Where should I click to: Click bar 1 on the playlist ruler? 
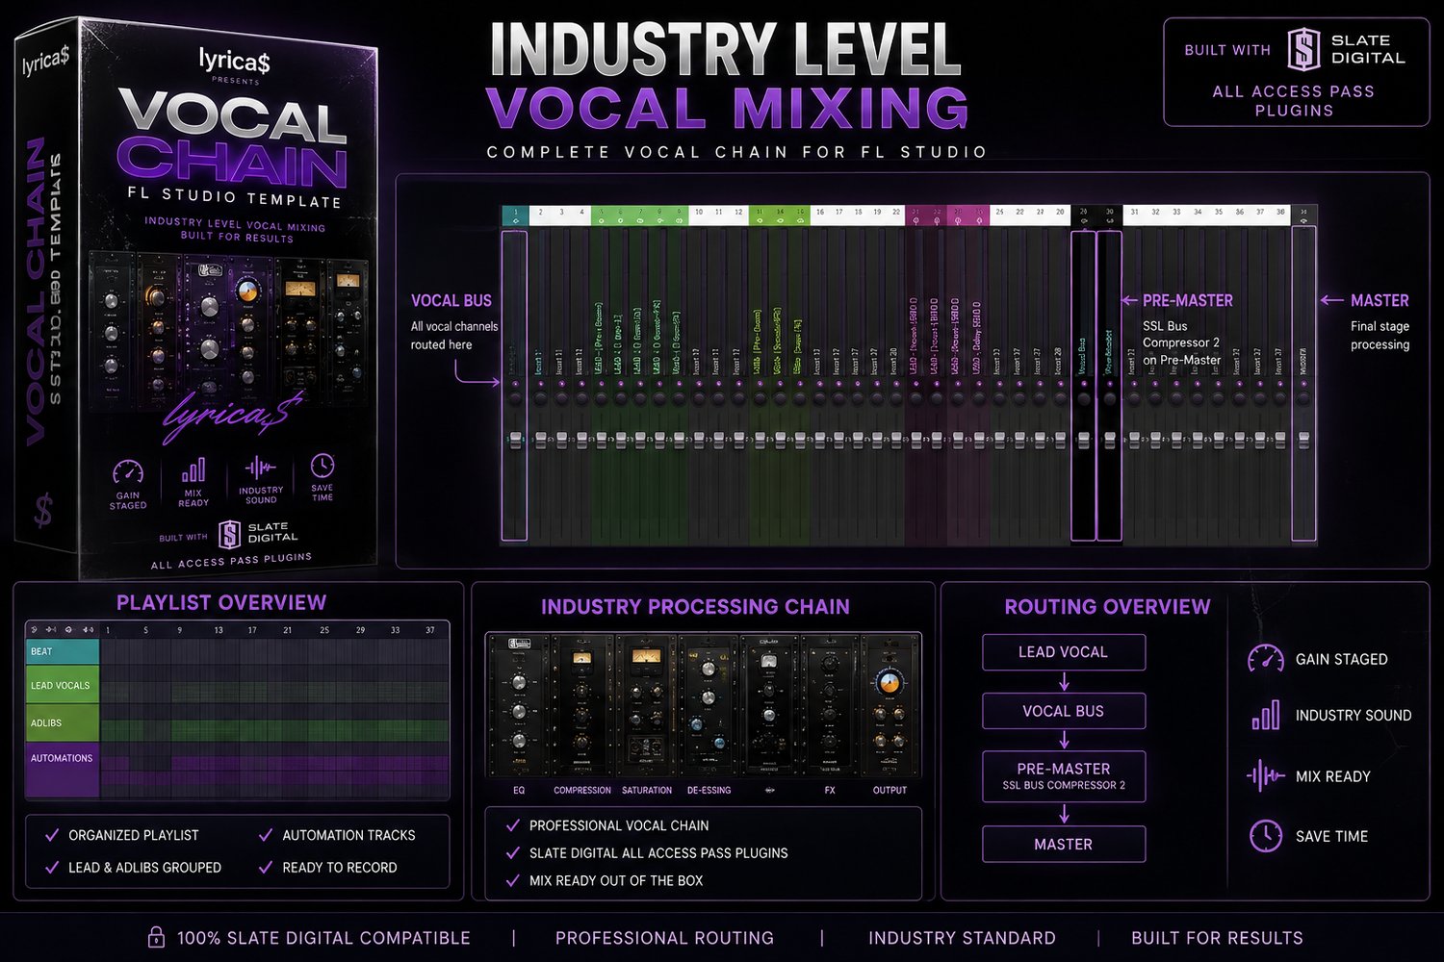click(108, 630)
